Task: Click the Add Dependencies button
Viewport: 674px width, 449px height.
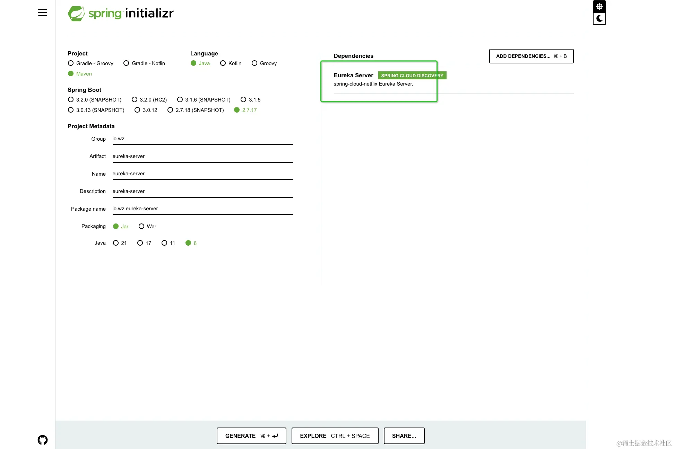Action: tap(531, 56)
